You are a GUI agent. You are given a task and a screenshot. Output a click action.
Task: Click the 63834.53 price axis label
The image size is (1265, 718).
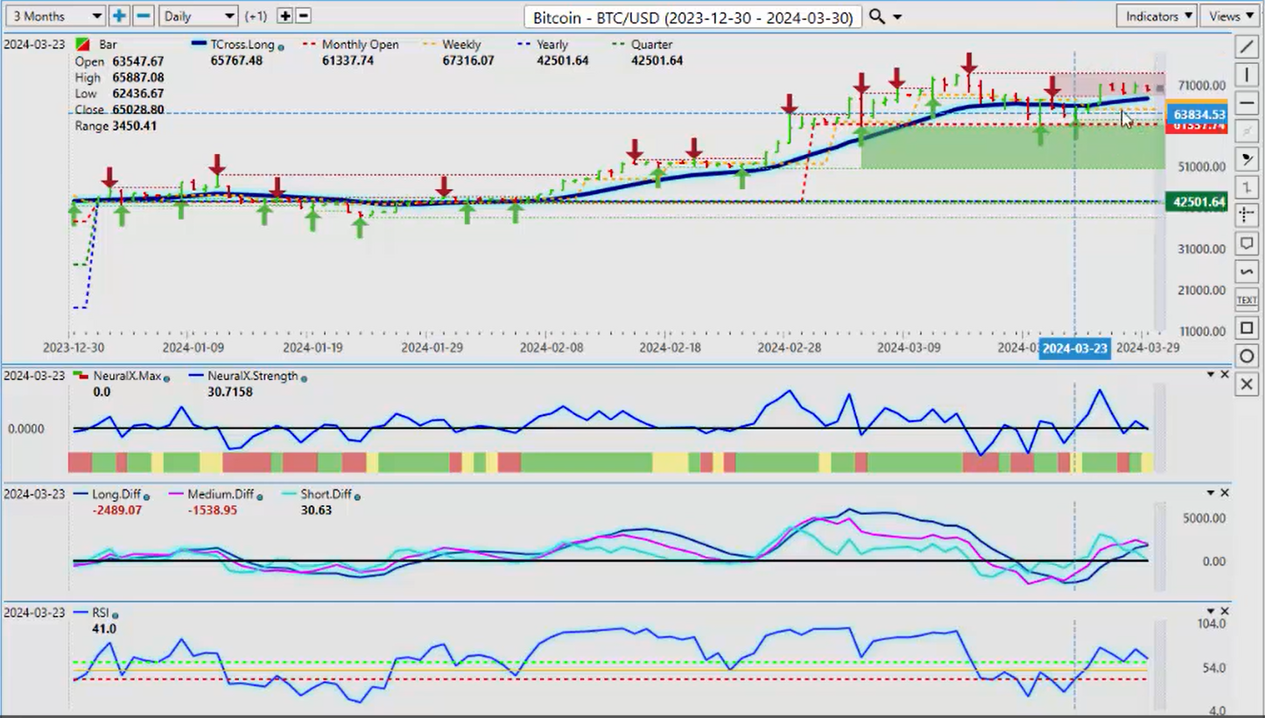(1198, 115)
